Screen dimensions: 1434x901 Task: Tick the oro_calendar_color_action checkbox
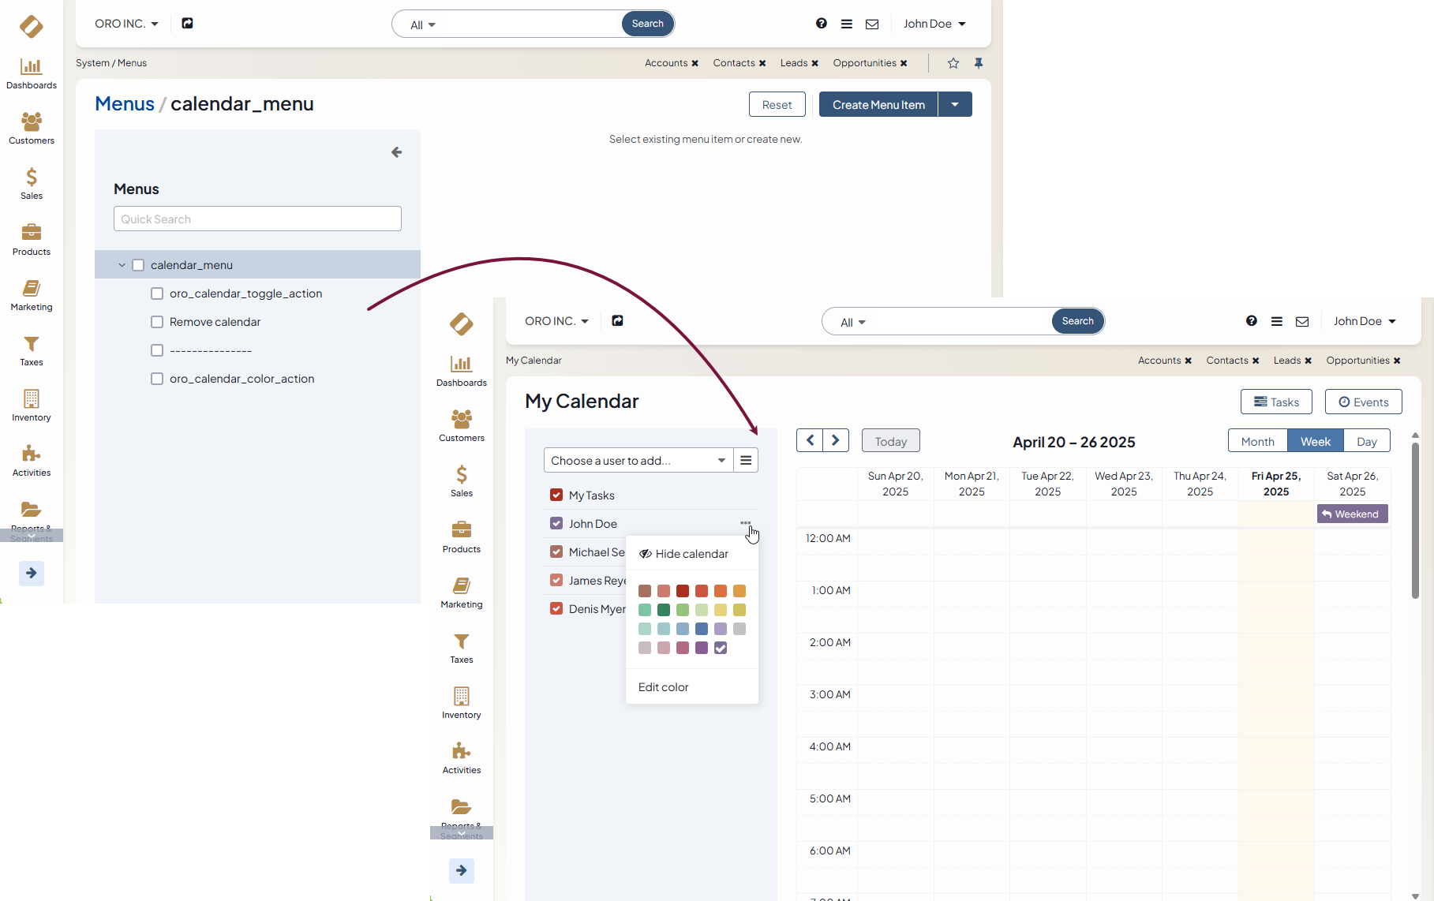(157, 379)
